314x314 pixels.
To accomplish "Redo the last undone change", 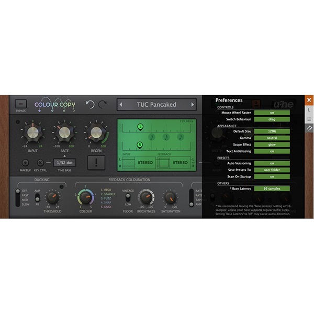I will coord(103,104).
